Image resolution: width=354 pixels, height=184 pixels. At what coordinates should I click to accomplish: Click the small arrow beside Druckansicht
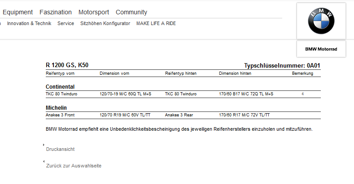[x=44, y=145]
